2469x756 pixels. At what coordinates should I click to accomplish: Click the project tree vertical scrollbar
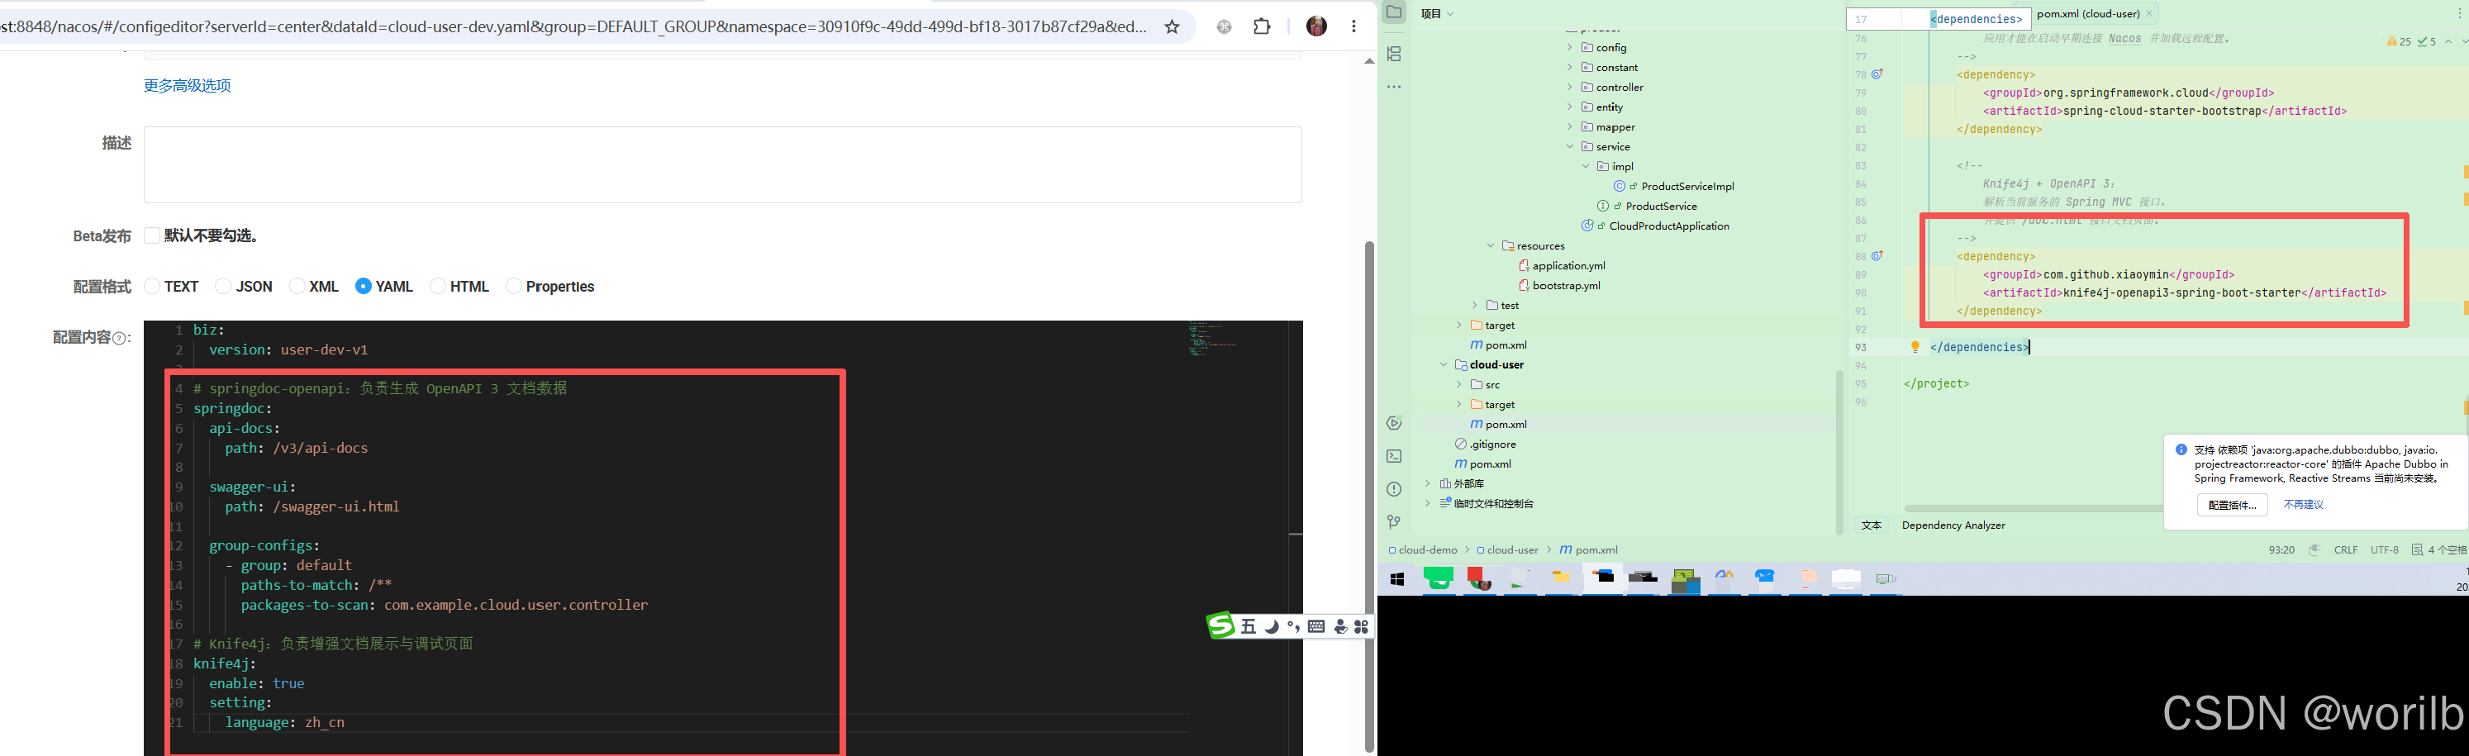click(x=1839, y=452)
